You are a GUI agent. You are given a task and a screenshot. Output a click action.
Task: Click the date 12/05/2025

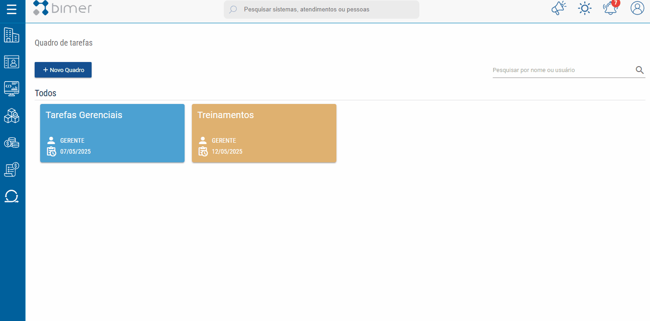pyautogui.click(x=227, y=151)
